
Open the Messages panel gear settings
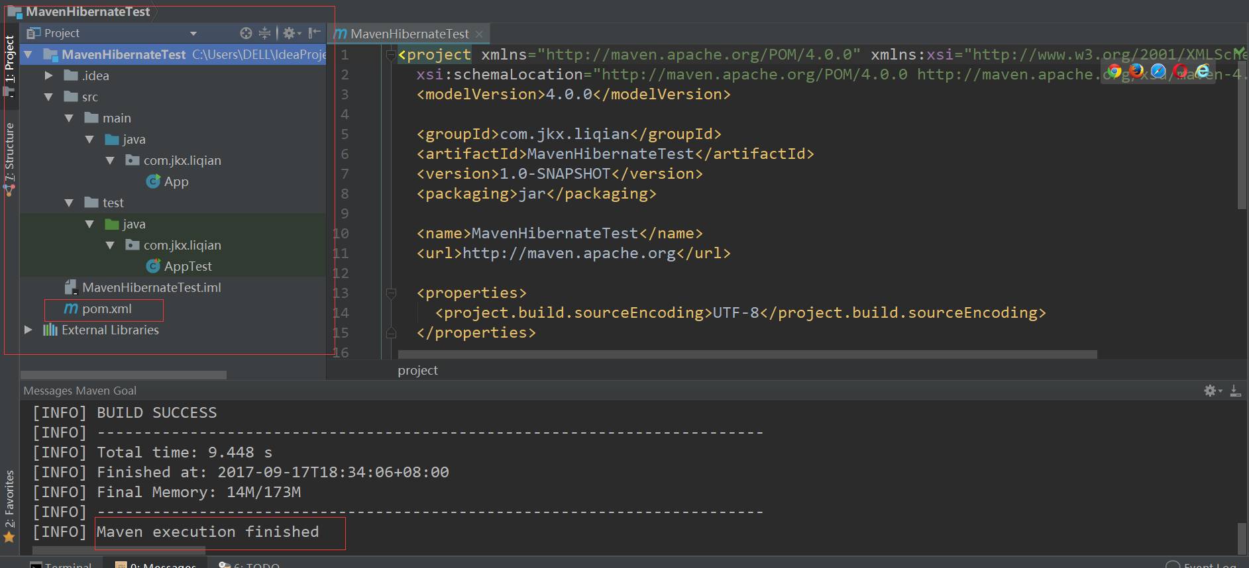[x=1211, y=391]
